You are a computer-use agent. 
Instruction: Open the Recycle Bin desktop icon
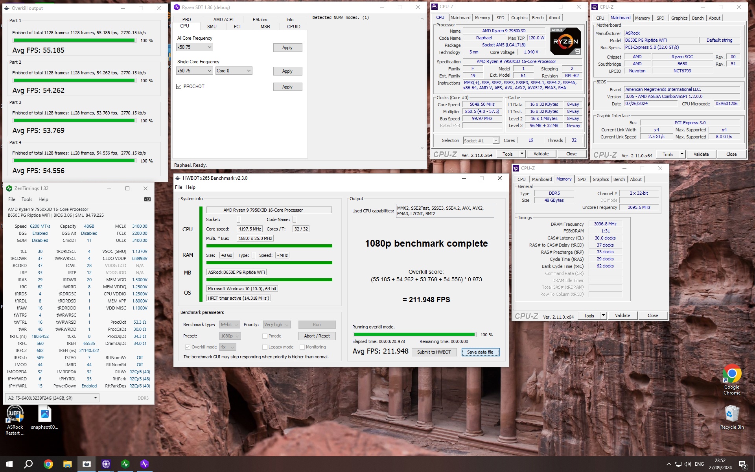click(732, 418)
